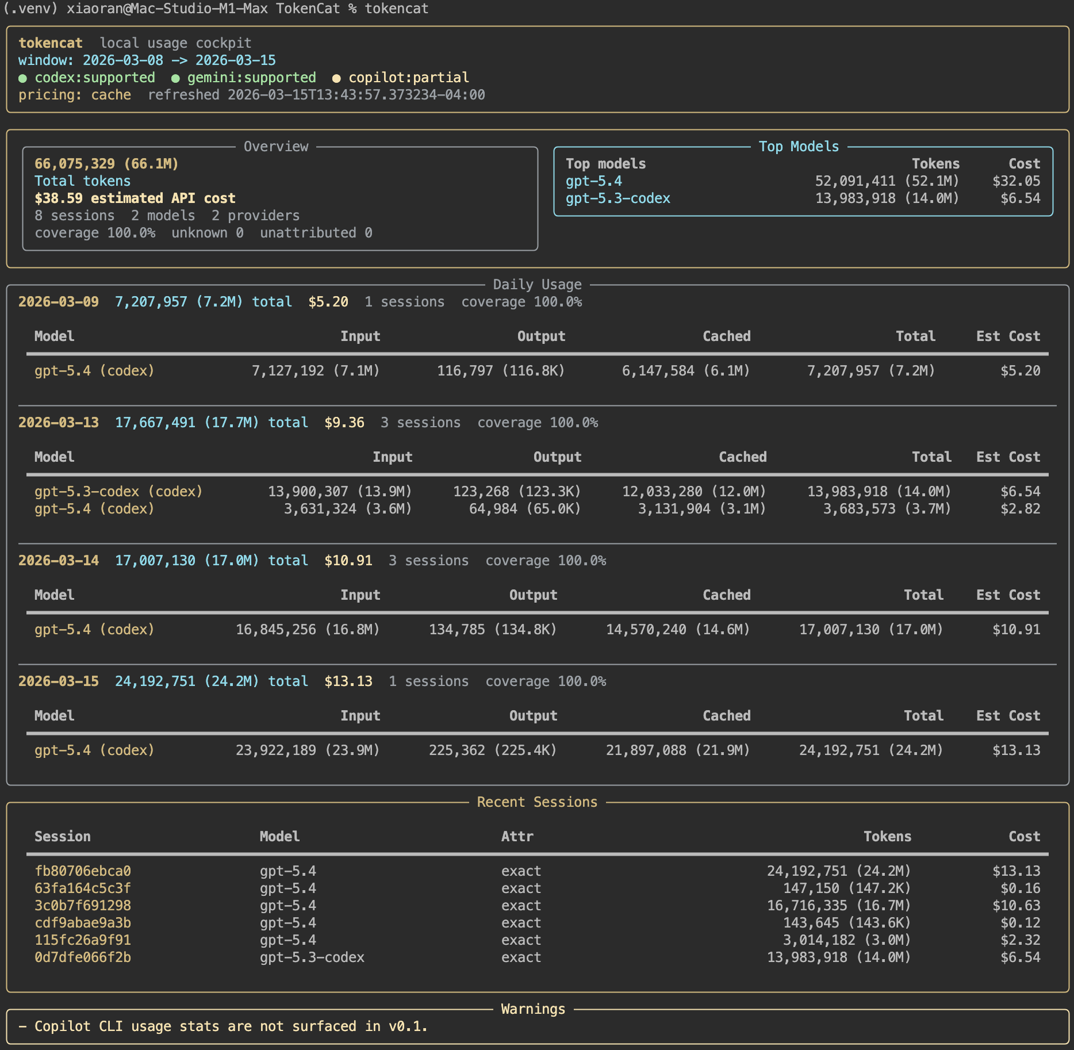
Task: Click session ID 0d7dfe066f2b
Action: coord(83,957)
